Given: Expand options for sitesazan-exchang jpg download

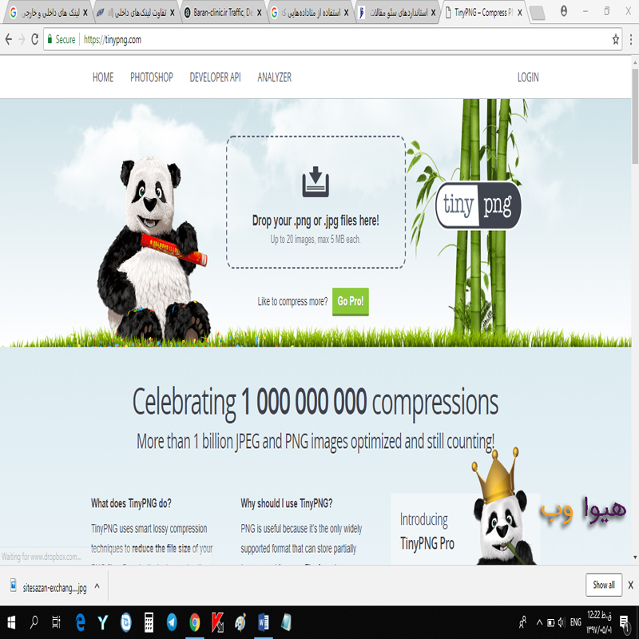Looking at the screenshot, I should coord(97,585).
